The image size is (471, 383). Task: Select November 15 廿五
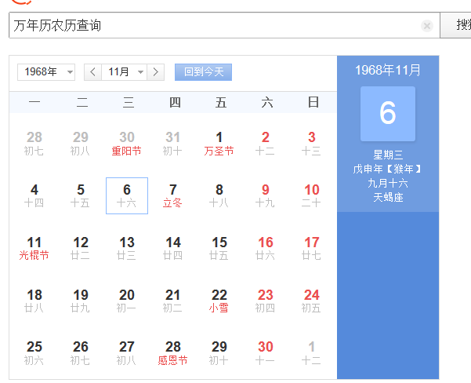tap(219, 249)
